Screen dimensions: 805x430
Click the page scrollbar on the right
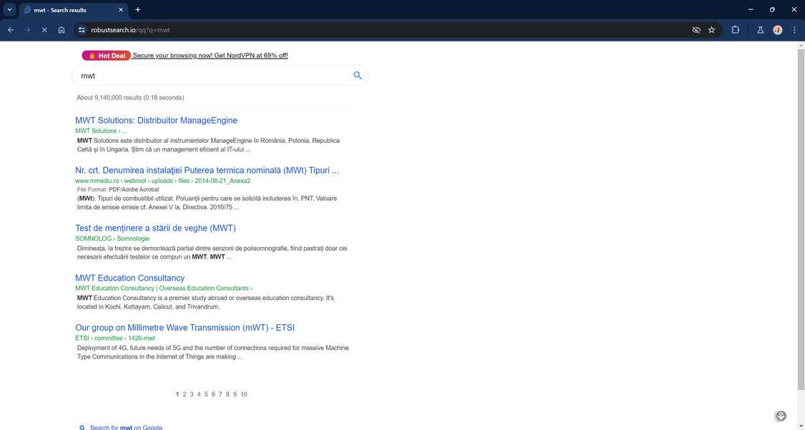[801, 214]
